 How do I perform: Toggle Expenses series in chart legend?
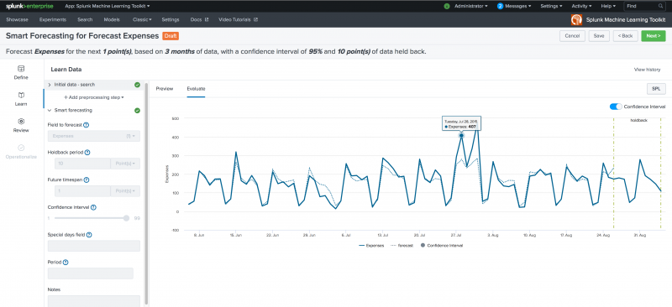[371, 245]
